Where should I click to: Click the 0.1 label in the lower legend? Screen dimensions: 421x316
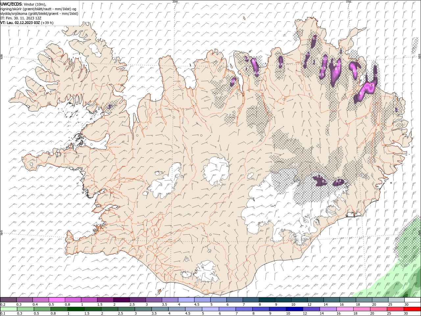3,313
